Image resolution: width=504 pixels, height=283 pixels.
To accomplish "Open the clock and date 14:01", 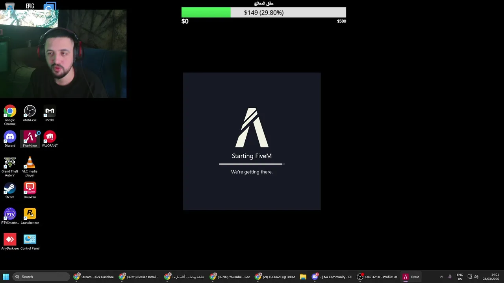I will [x=491, y=277].
